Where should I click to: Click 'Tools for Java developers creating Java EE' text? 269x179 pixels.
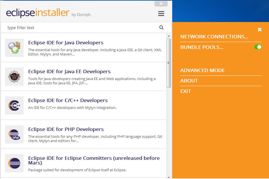pyautogui.click(x=92, y=81)
